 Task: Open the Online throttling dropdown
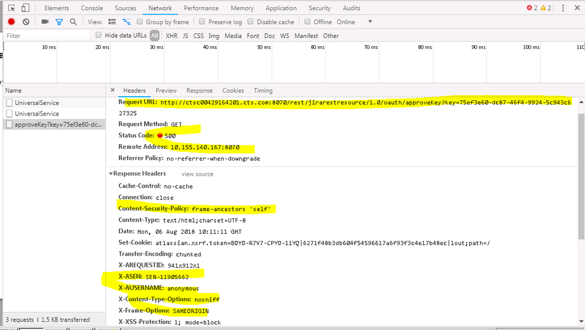coord(354,22)
